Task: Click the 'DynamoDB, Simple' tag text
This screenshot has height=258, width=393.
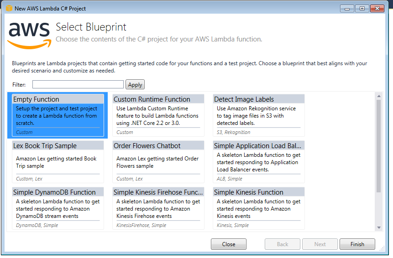Action: (37, 225)
